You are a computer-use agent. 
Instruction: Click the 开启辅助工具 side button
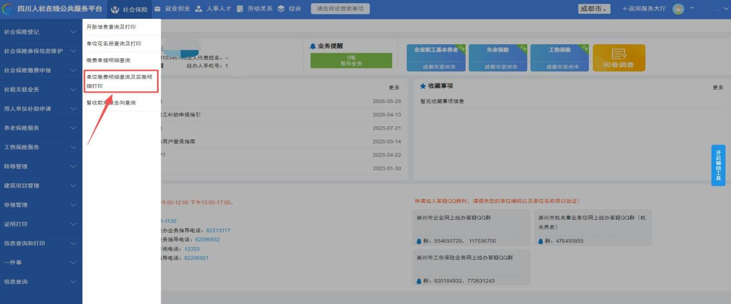[x=718, y=166]
